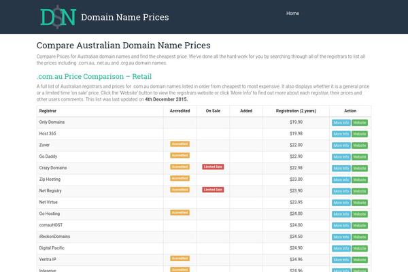The width and height of the screenshot is (408, 272).
Task: Click the Action column header
Action: (350, 111)
